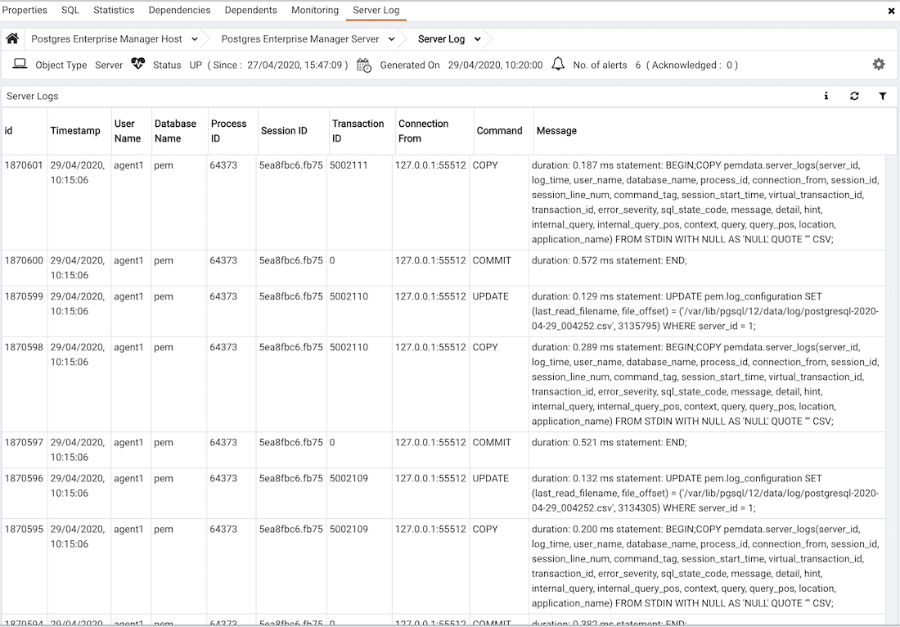This screenshot has width=900, height=627.
Task: Sort by the Timestamp column header
Action: point(75,131)
